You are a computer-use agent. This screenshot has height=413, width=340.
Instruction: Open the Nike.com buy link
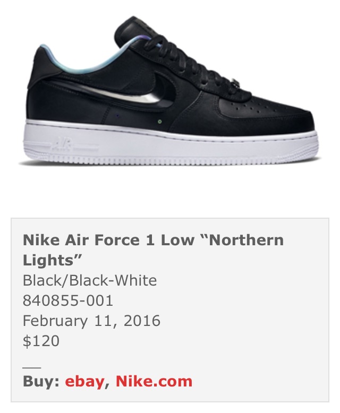[x=154, y=381]
